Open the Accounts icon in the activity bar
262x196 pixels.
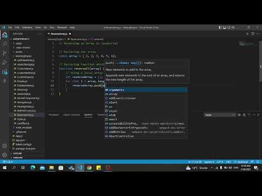pos(4,146)
